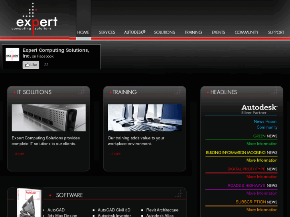This screenshot has width=290, height=217.
Task: Open More Information under Subscription News
Action: tap(262, 209)
